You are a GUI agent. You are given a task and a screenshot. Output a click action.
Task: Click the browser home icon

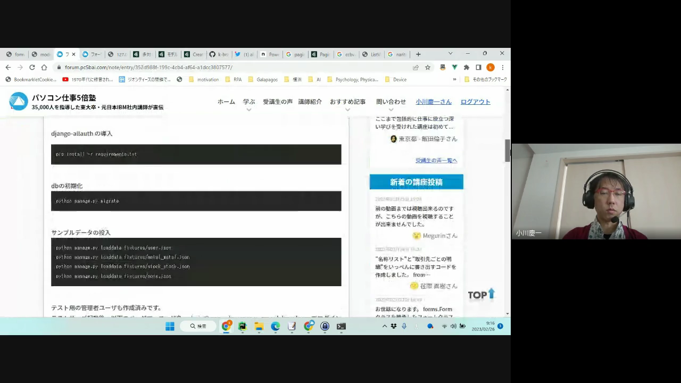(x=44, y=68)
